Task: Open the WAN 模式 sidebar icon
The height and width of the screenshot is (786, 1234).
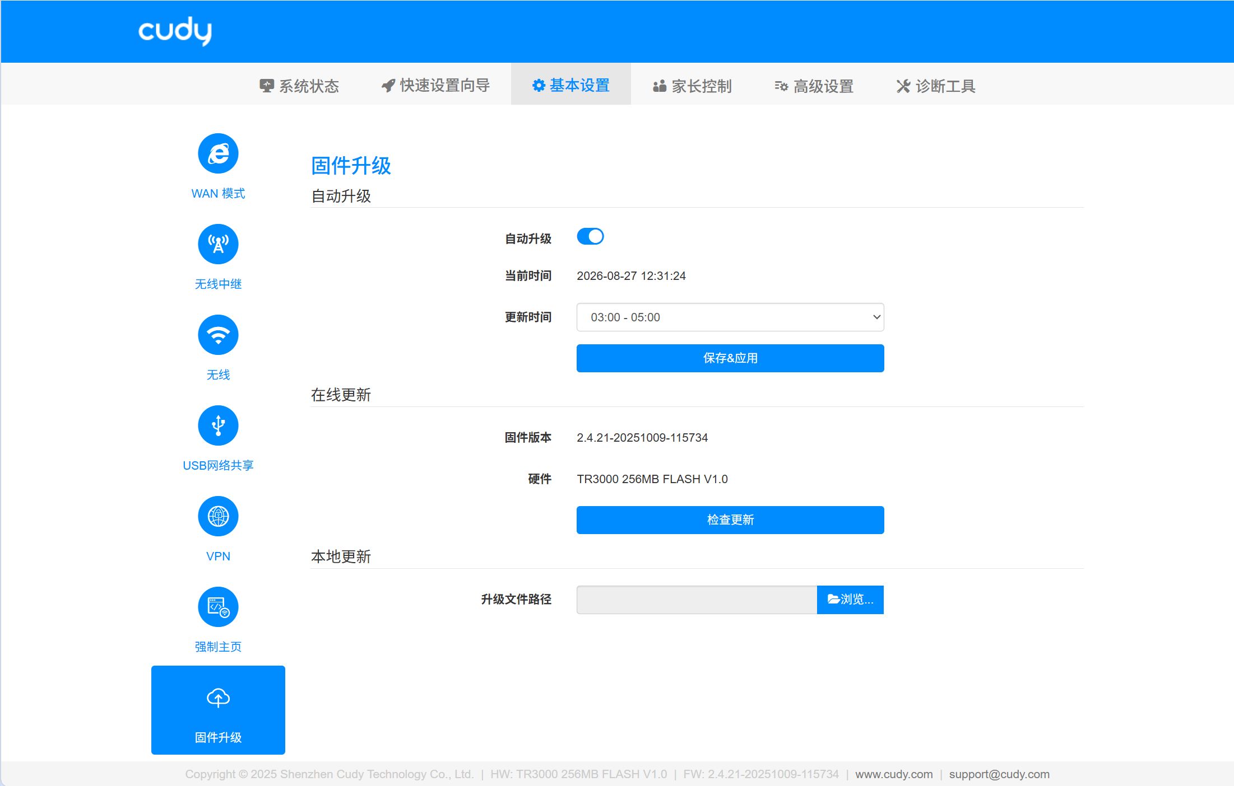Action: point(218,153)
